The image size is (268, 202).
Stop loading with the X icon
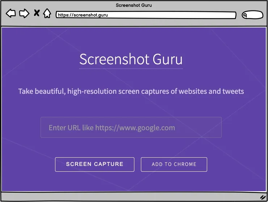[37, 13]
